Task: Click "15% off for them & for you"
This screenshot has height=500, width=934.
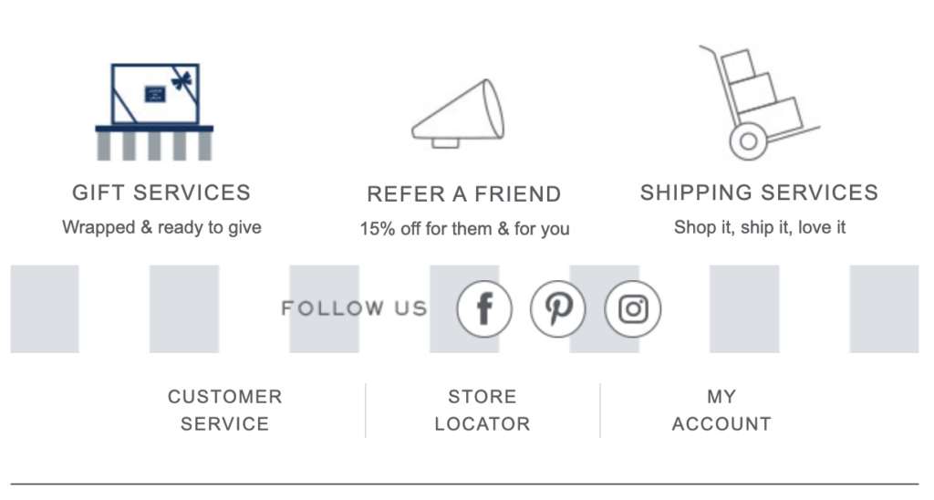Action: coord(464,229)
